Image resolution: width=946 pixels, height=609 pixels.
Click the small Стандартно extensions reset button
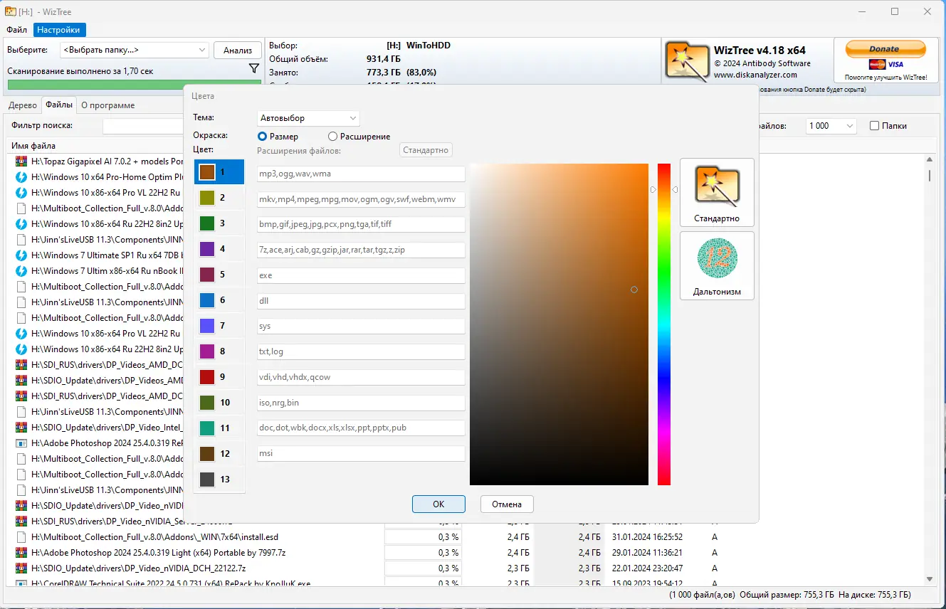click(426, 150)
